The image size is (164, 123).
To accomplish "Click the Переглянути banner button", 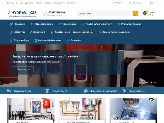I will [23, 69].
